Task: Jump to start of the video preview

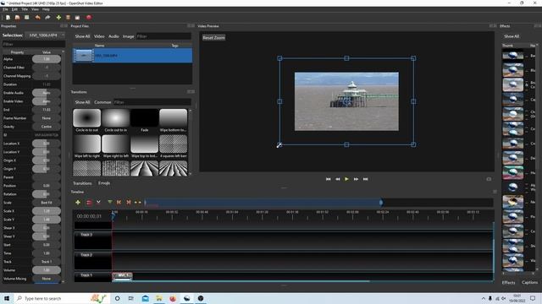Action: tap(328, 179)
